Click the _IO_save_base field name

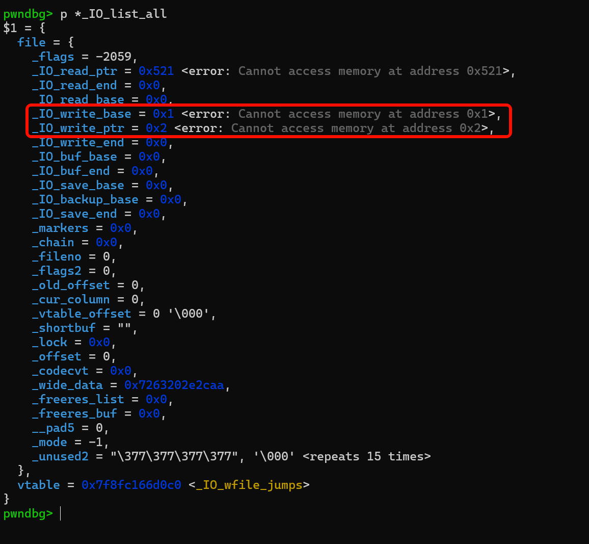coord(78,186)
